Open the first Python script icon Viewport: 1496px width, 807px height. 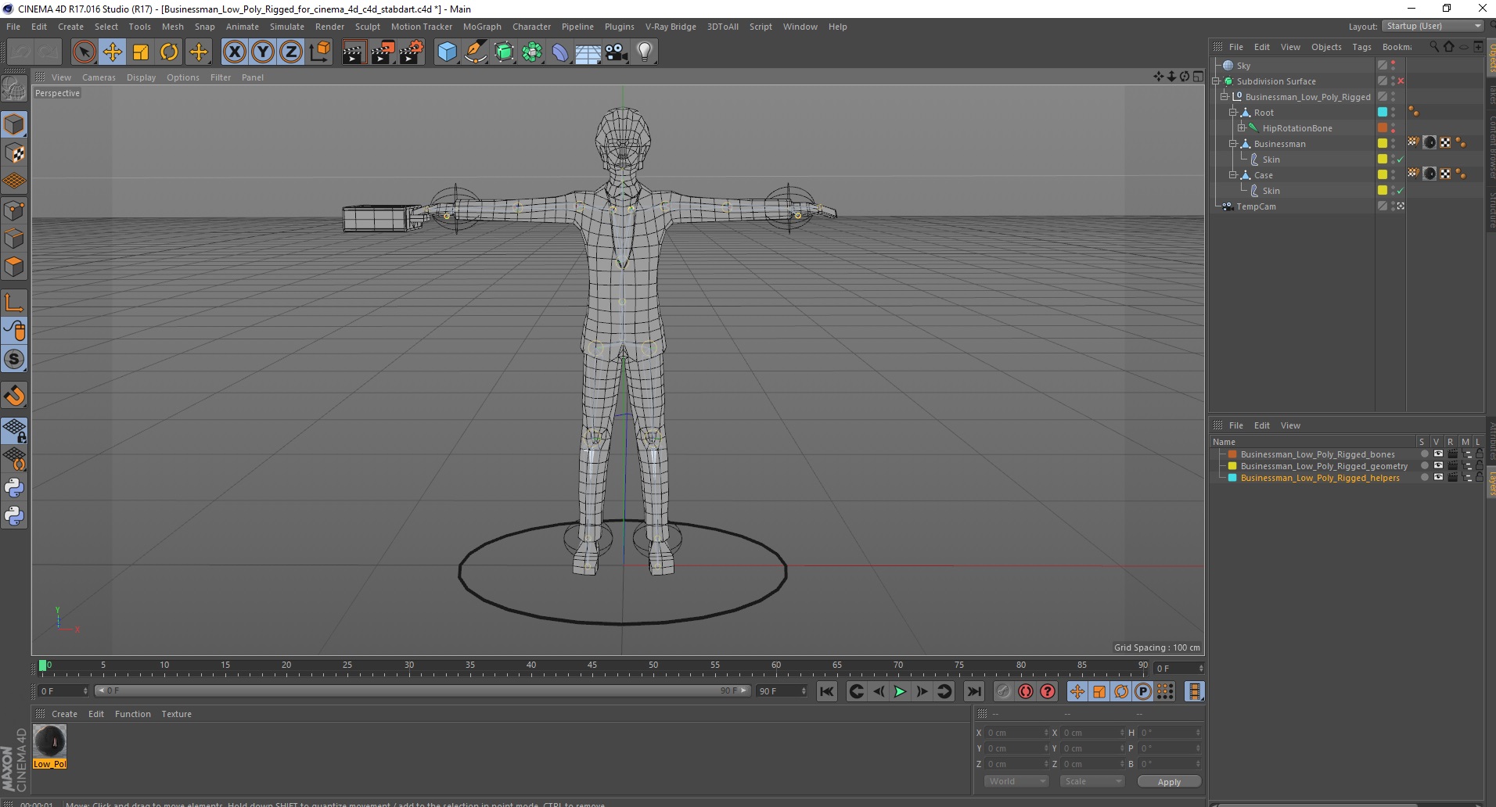tap(14, 488)
